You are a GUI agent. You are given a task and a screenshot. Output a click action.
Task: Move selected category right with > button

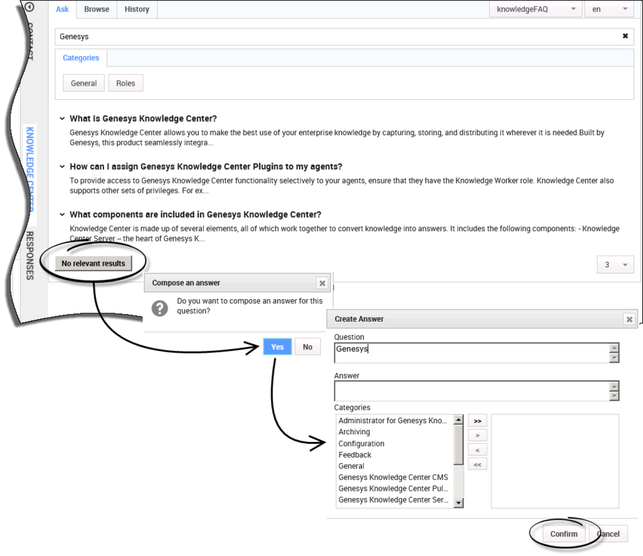477,436
